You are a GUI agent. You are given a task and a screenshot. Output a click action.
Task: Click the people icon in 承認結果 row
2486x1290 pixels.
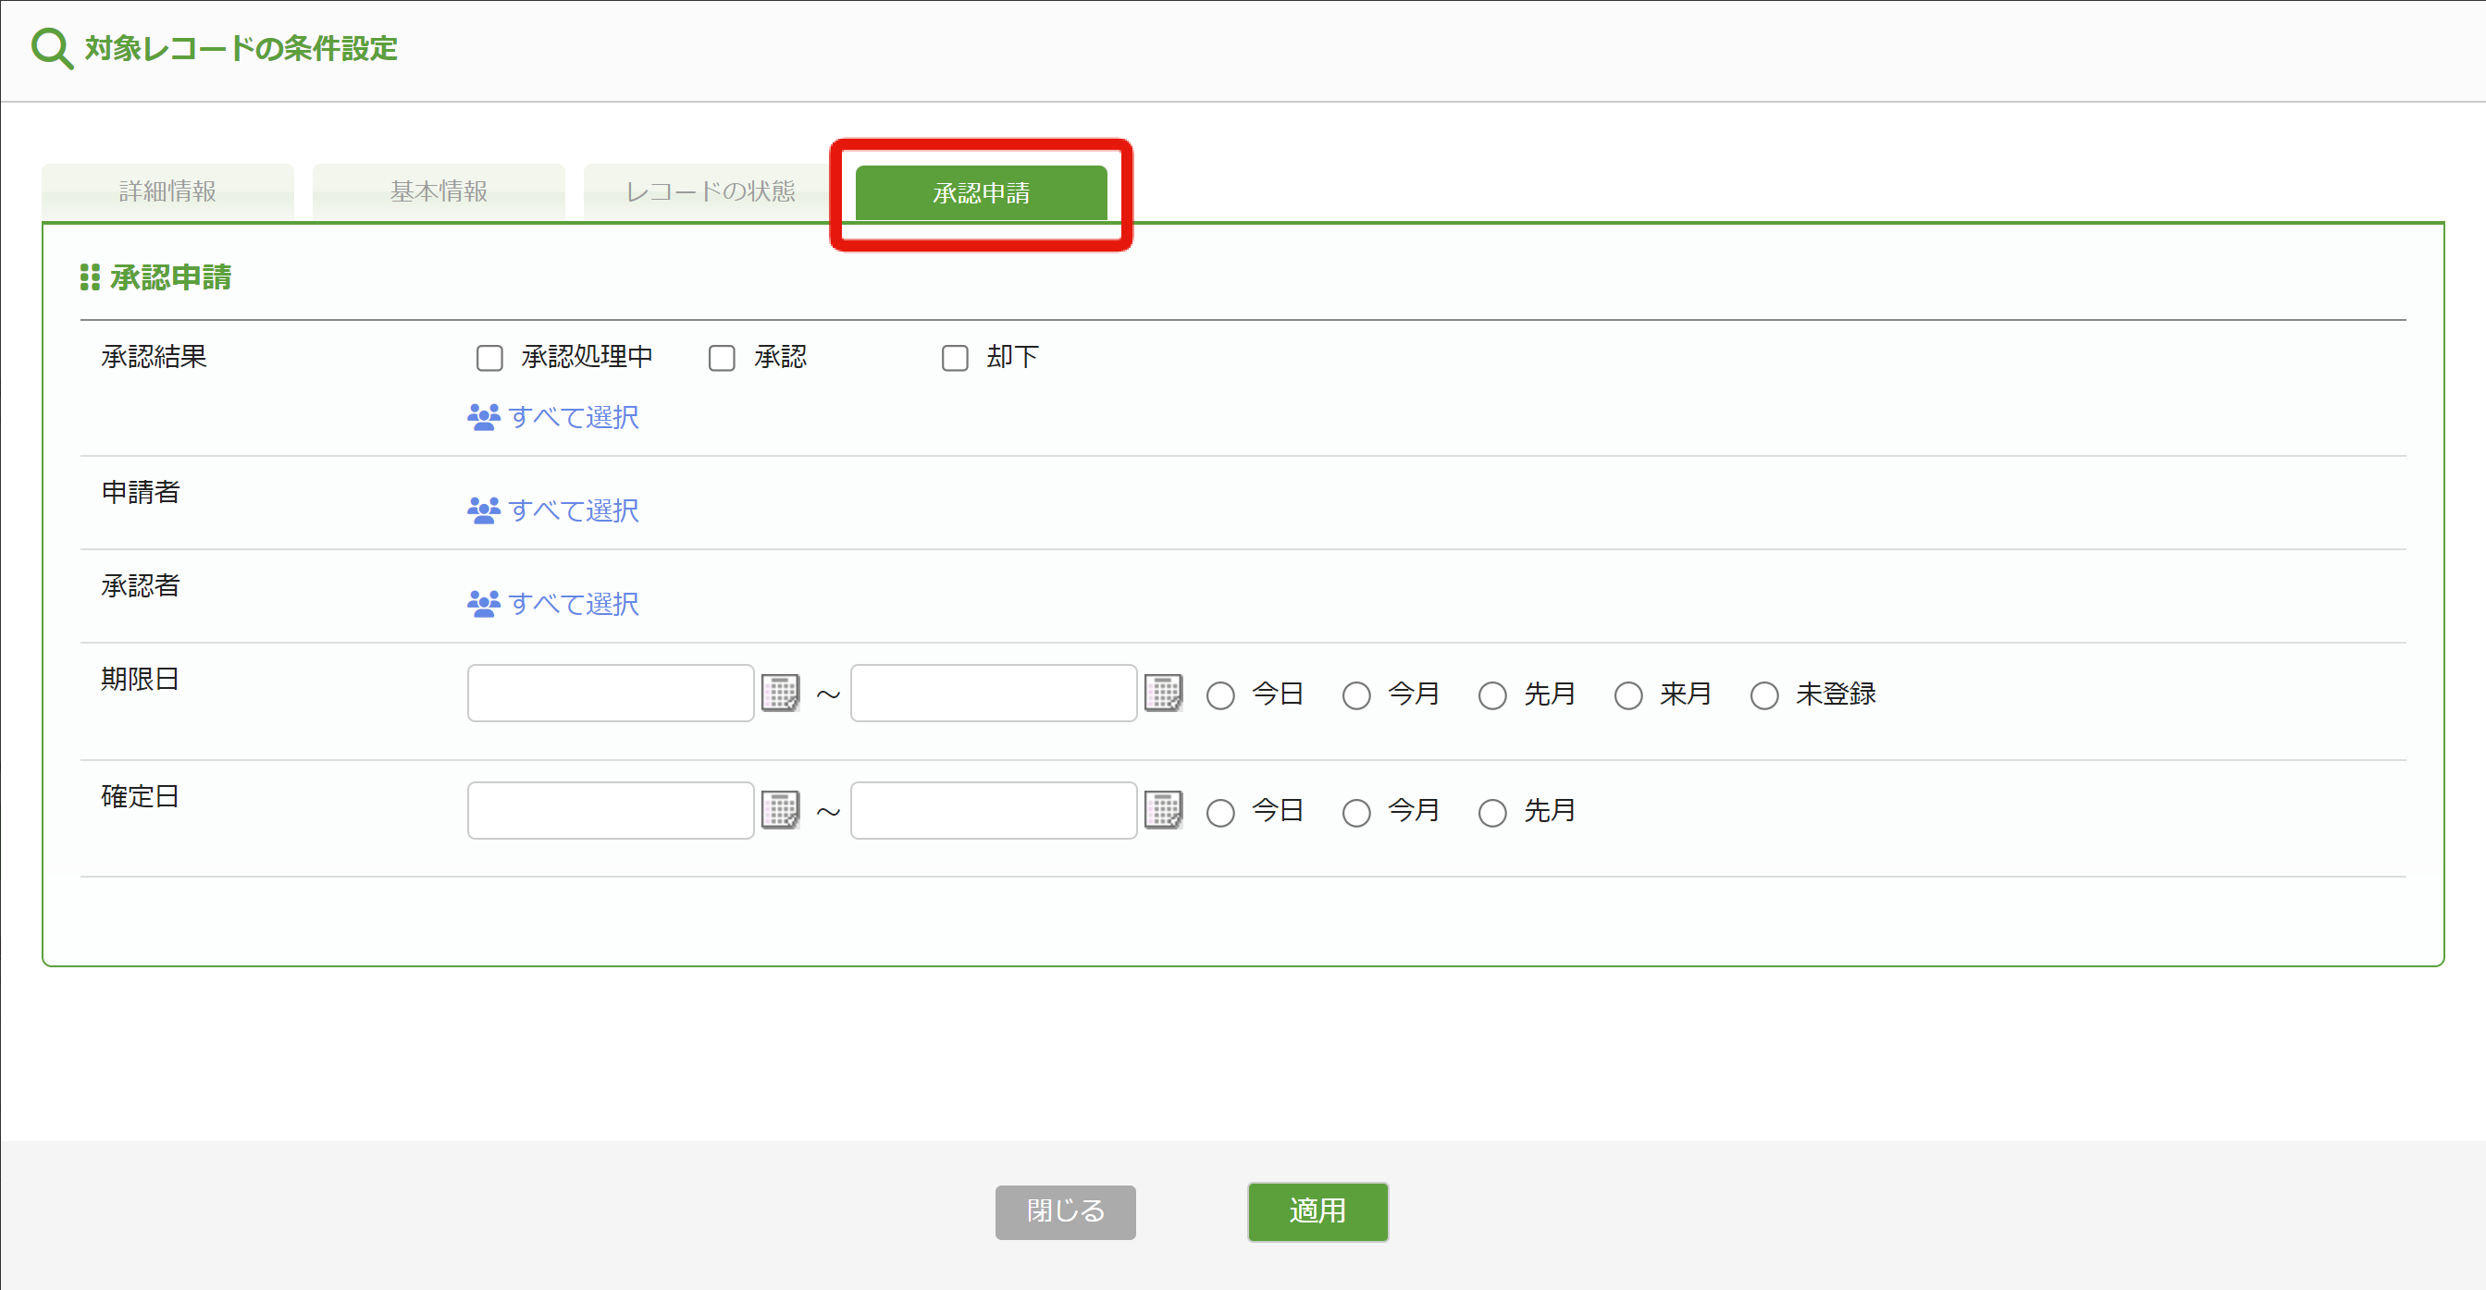[x=484, y=417]
